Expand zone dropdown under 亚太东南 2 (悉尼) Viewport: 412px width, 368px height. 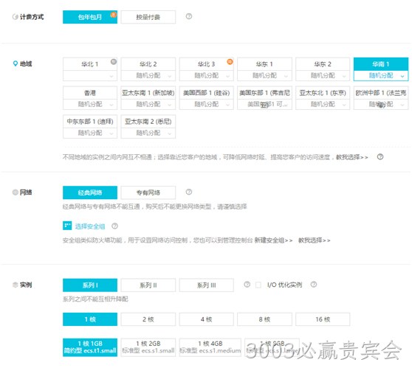tap(148, 133)
